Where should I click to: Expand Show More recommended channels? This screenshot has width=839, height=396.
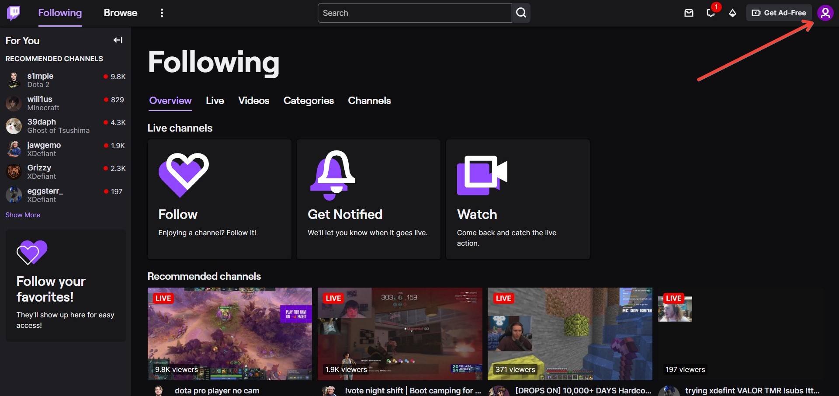(x=23, y=215)
